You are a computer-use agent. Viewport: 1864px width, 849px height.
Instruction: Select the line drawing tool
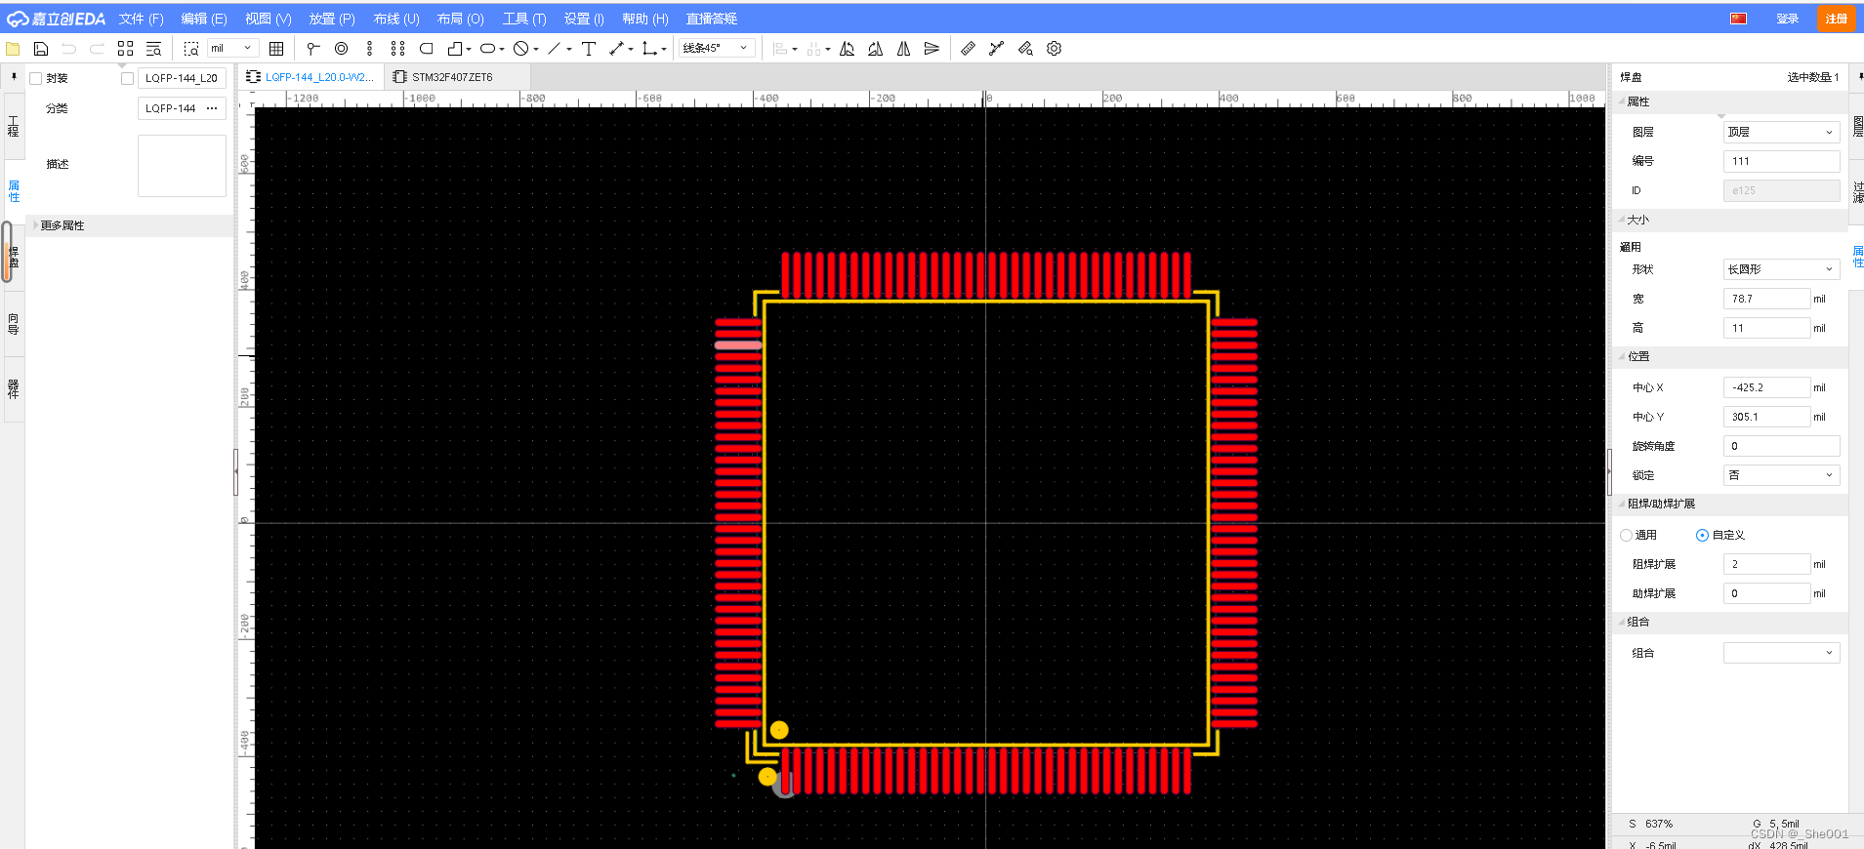tap(554, 49)
